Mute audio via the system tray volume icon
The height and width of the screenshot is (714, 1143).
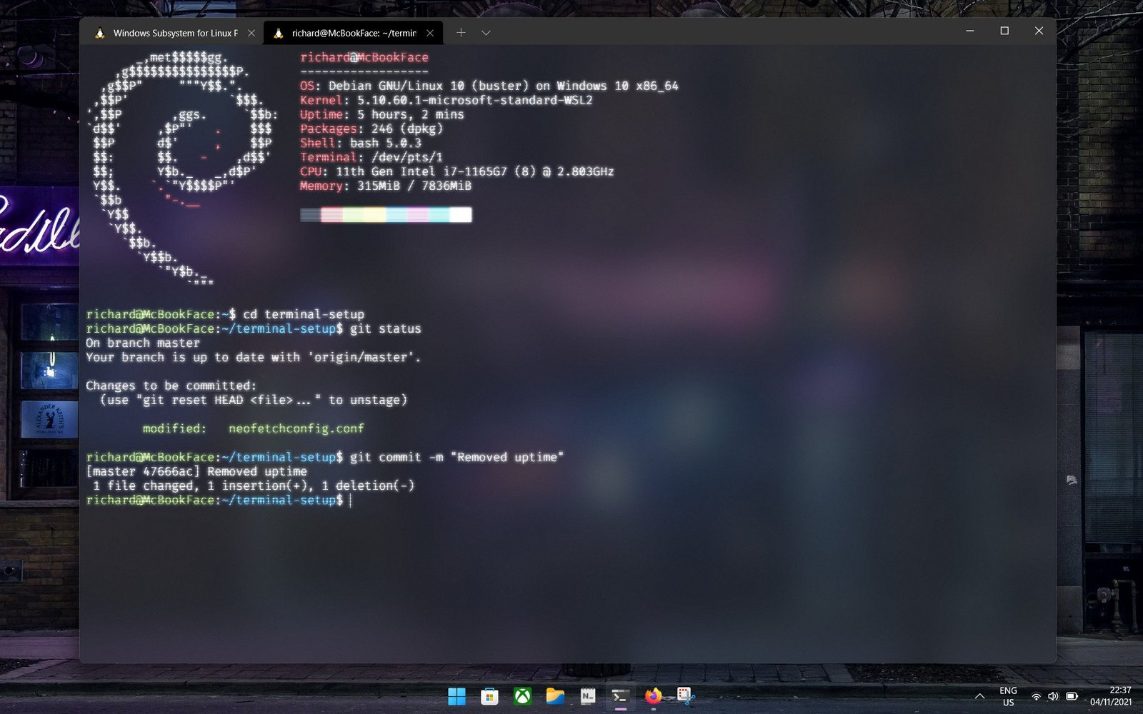point(1053,696)
